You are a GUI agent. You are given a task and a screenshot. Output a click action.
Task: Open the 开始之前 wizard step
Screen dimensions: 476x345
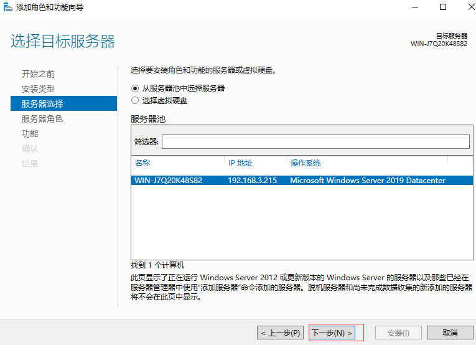coord(38,74)
